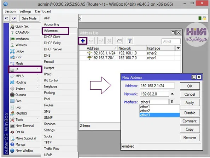Collapse the Network field up arrow
Screen dimensions: 210x158
point(172,94)
